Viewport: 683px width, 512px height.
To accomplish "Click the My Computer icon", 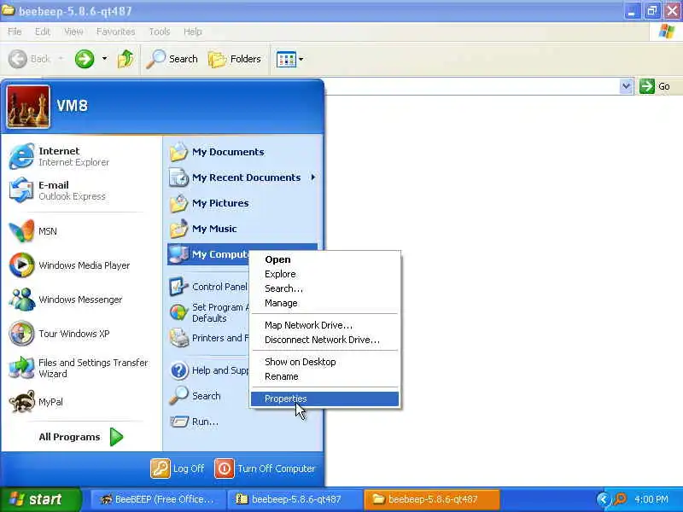I will (178, 254).
